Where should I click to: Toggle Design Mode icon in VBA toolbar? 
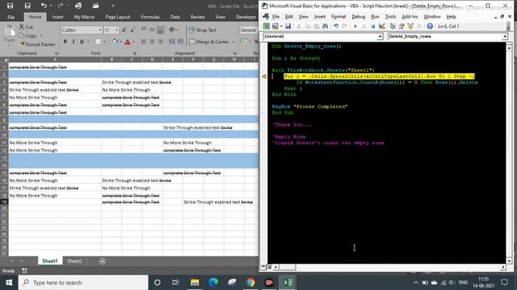coord(382,26)
